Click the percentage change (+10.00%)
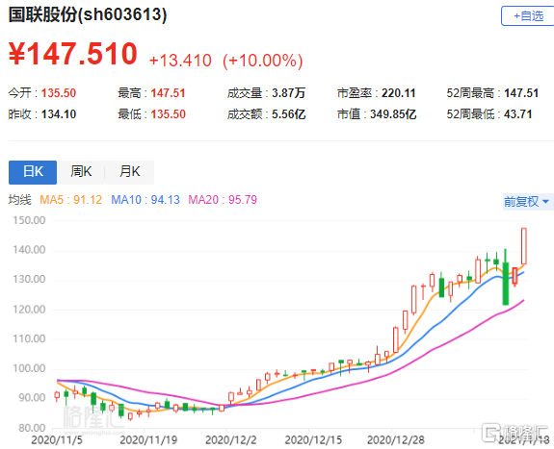Image resolution: width=554 pixels, height=449 pixels. [263, 61]
